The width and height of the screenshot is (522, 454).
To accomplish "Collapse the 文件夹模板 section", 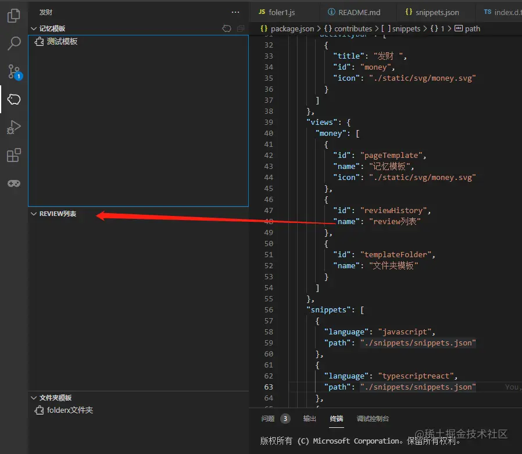I will click(34, 398).
